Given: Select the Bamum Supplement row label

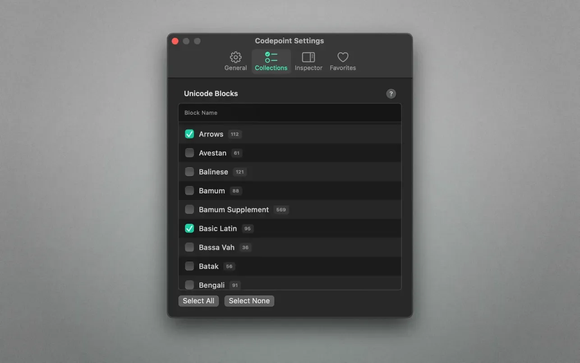Looking at the screenshot, I should tap(234, 210).
